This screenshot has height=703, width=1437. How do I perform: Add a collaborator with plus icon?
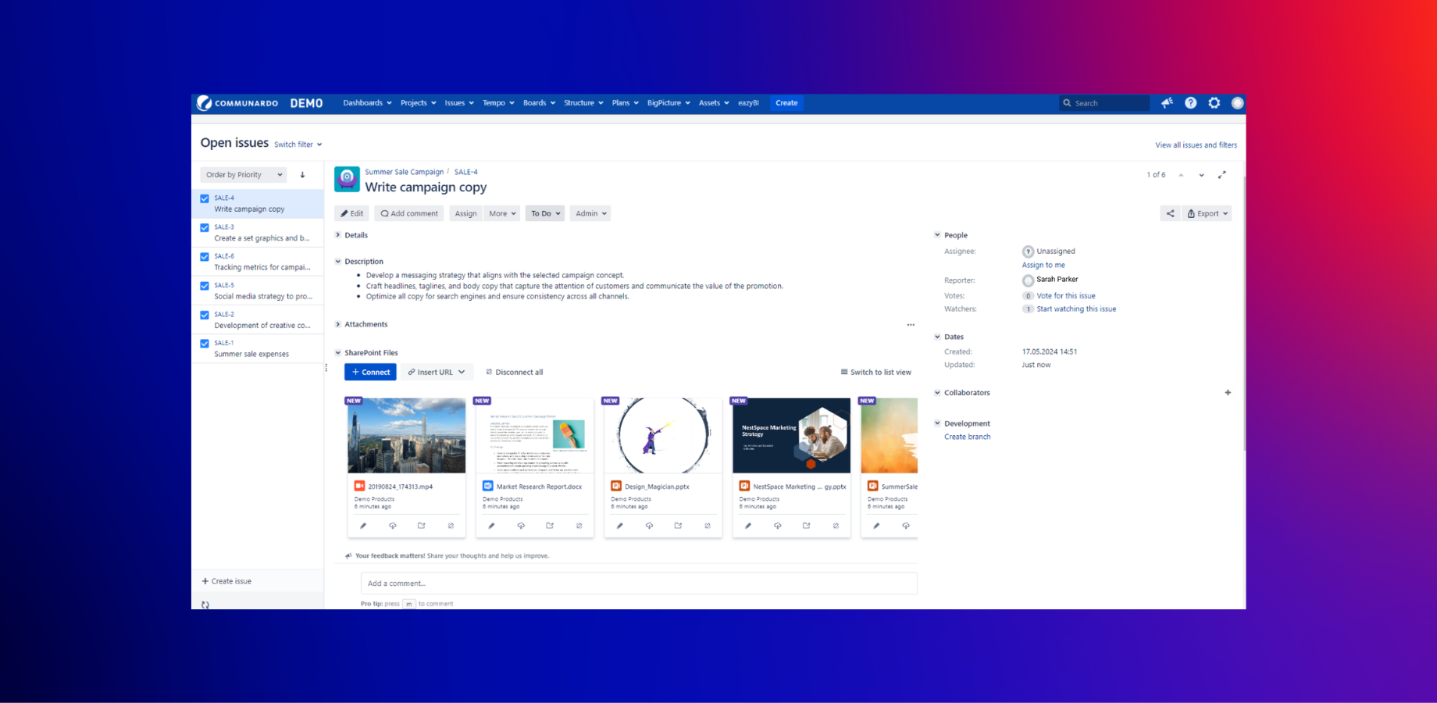point(1228,393)
